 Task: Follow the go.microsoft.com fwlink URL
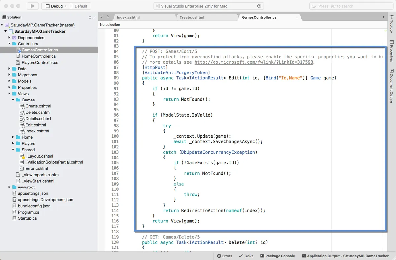253,62
